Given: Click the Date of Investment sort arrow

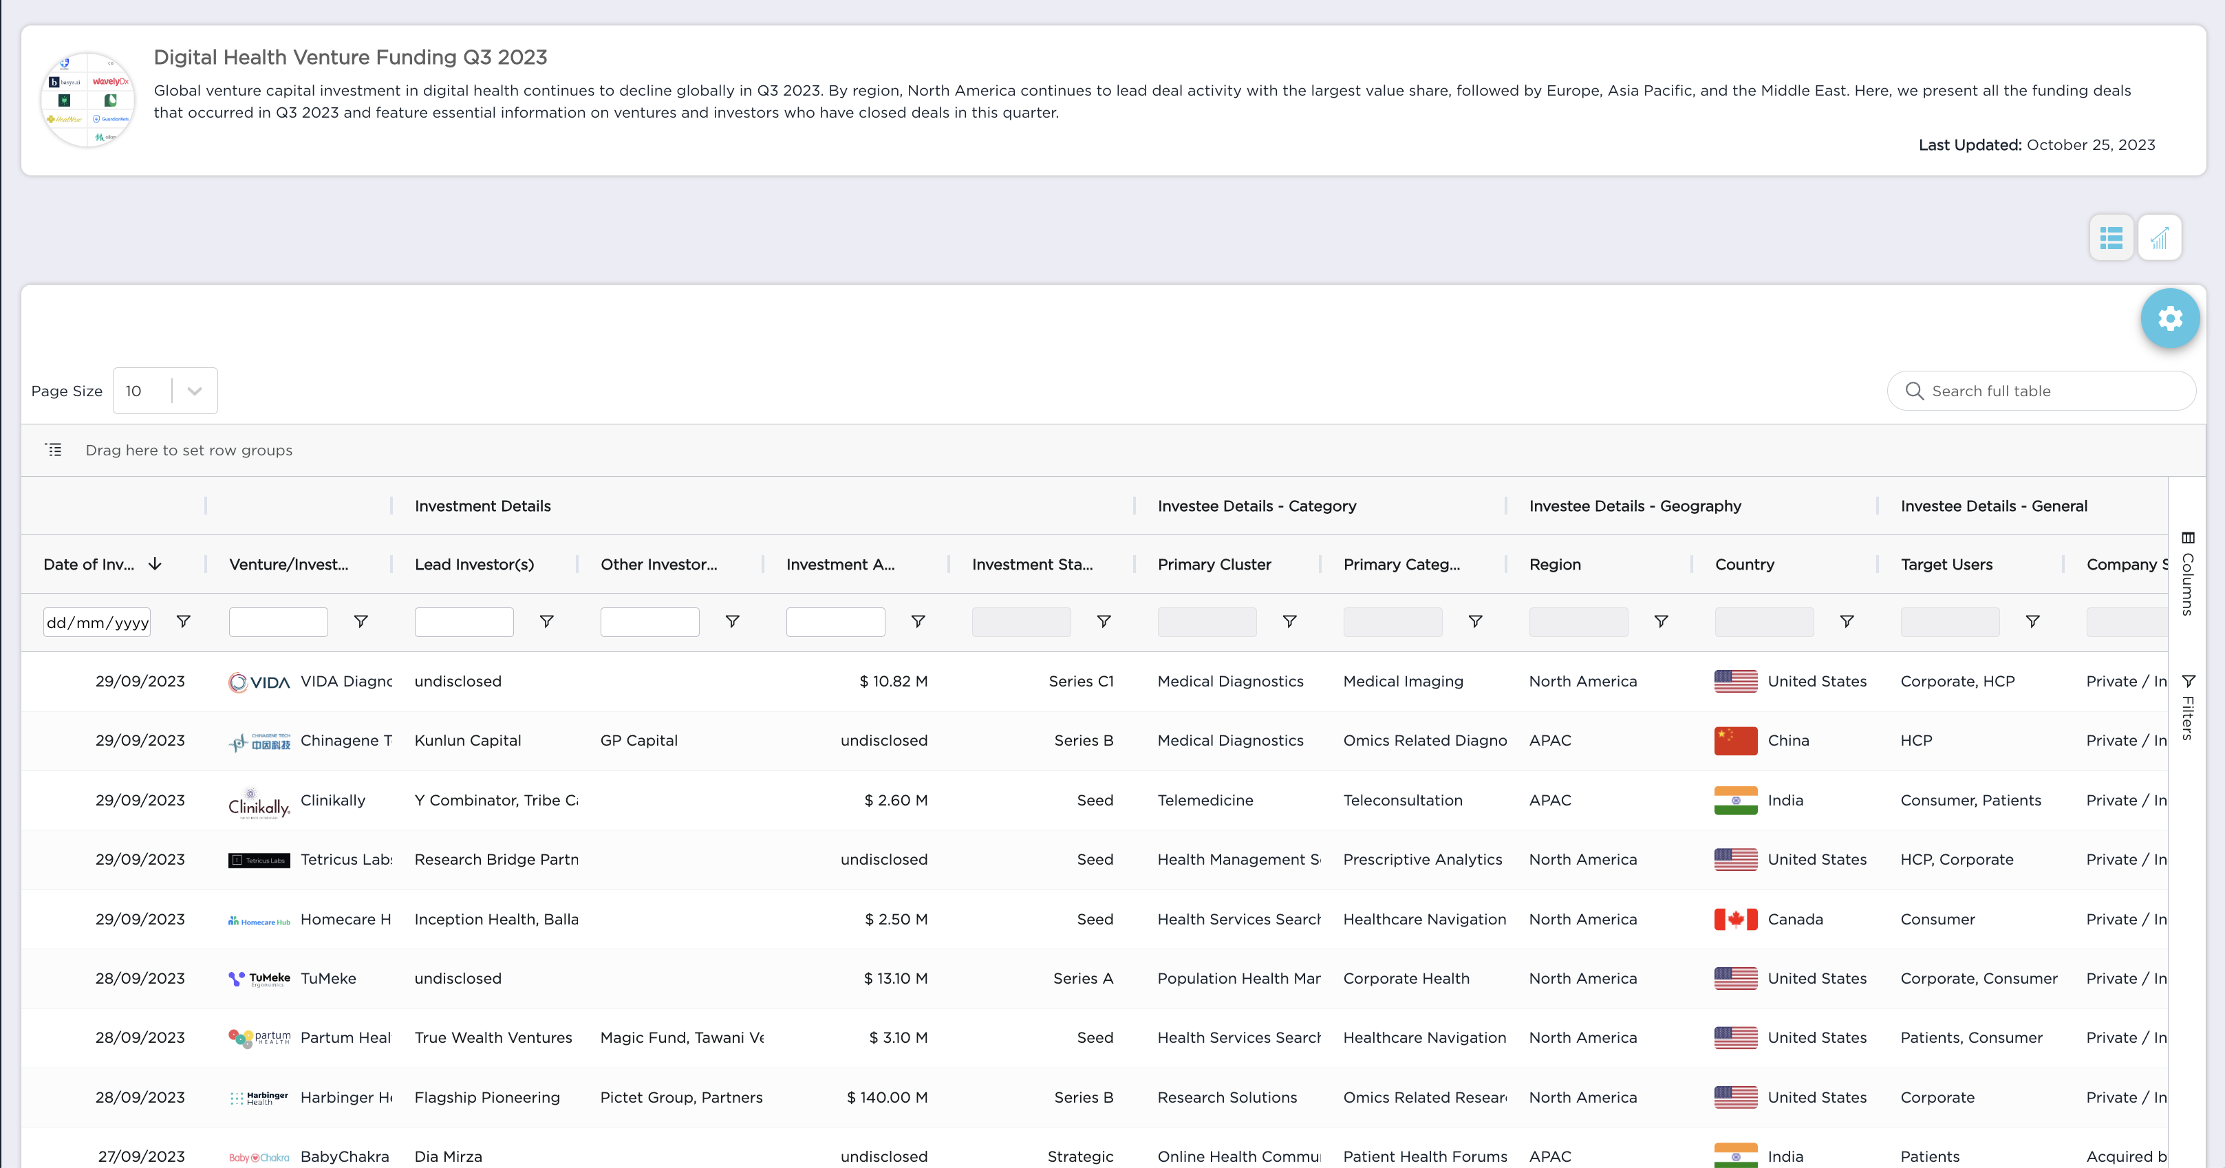Looking at the screenshot, I should coord(155,564).
